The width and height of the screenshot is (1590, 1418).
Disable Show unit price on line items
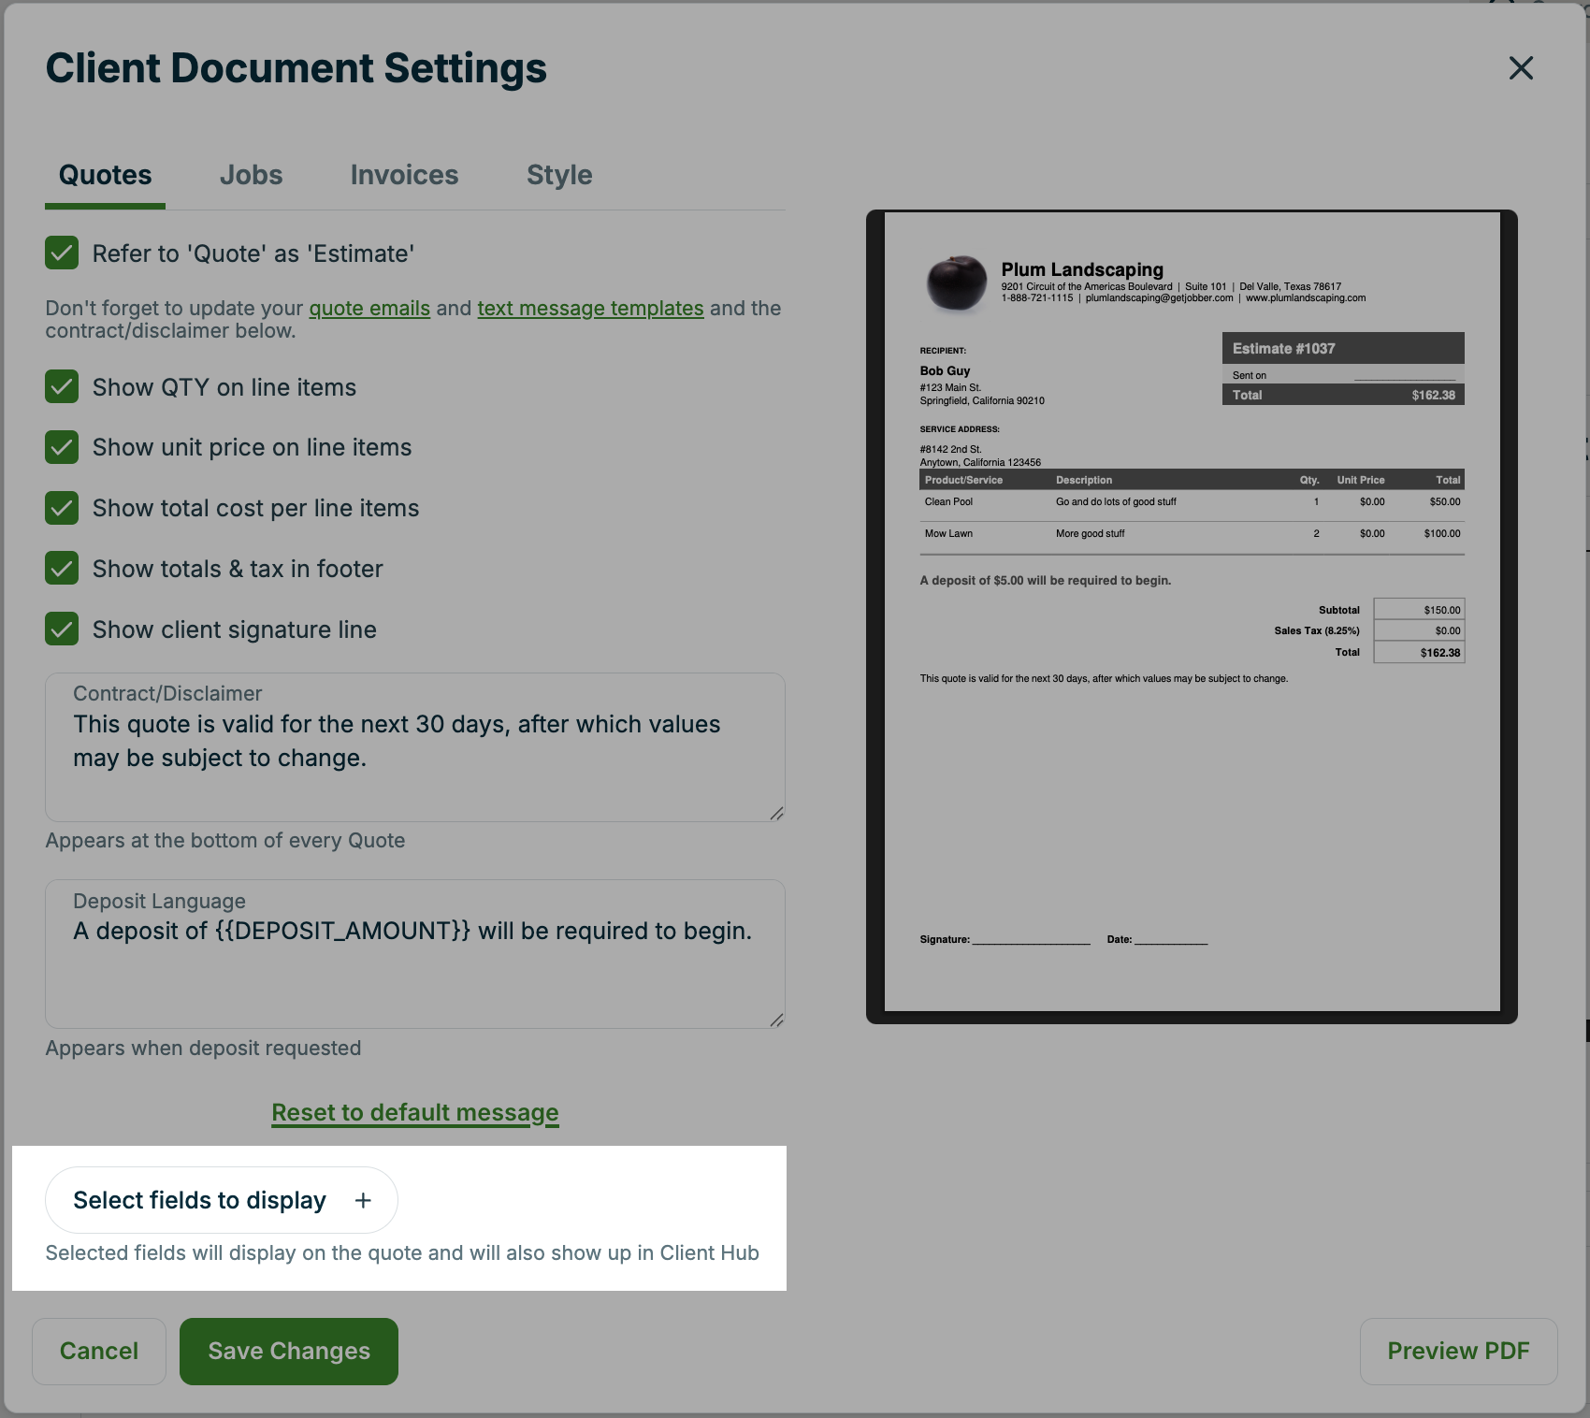[x=61, y=447]
